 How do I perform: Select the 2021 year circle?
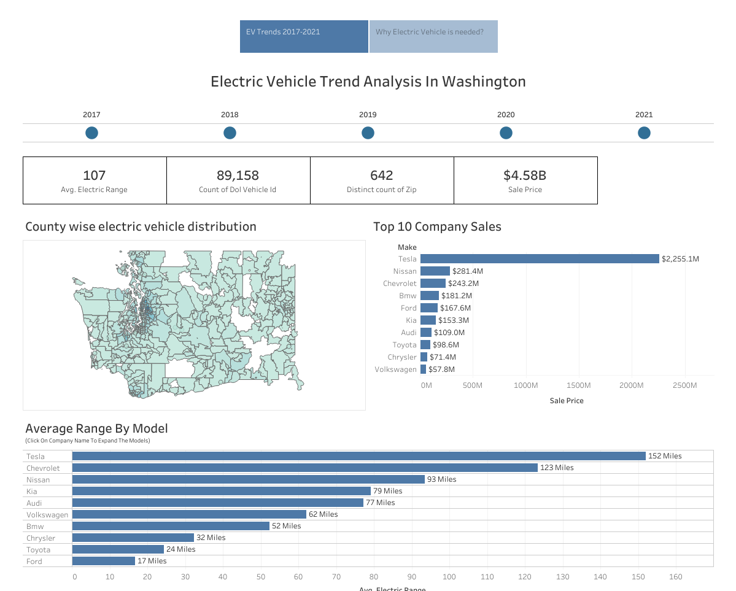point(644,133)
